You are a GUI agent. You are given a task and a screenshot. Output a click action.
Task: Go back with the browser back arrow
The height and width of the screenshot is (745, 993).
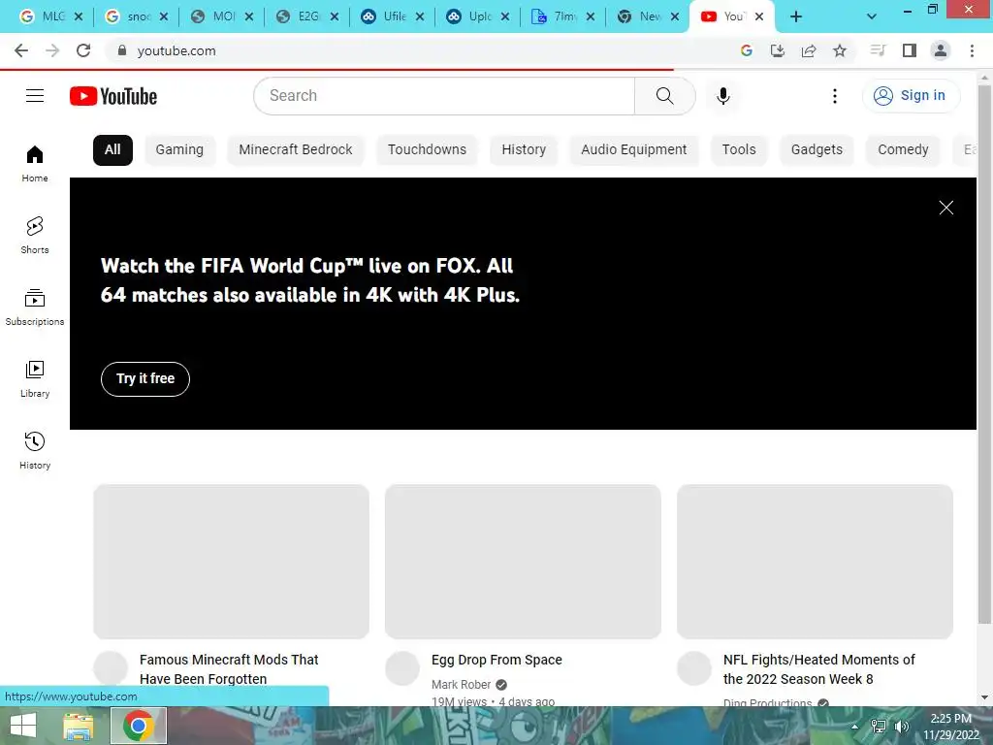[x=21, y=50]
